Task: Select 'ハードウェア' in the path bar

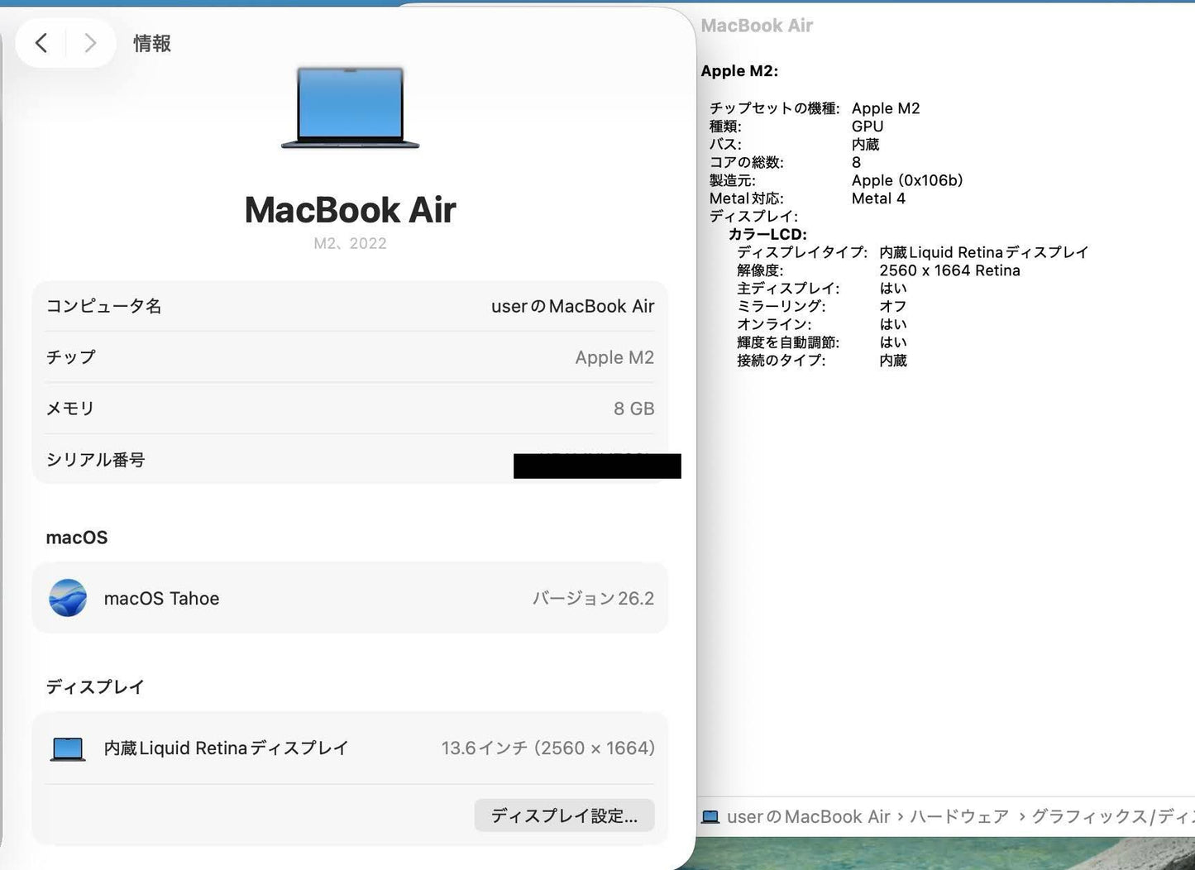Action: pyautogui.click(x=959, y=817)
